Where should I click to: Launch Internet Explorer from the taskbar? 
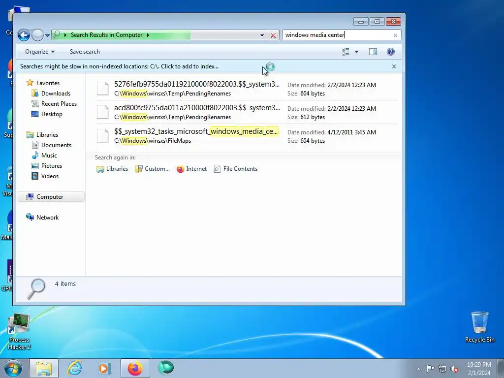[74, 368]
